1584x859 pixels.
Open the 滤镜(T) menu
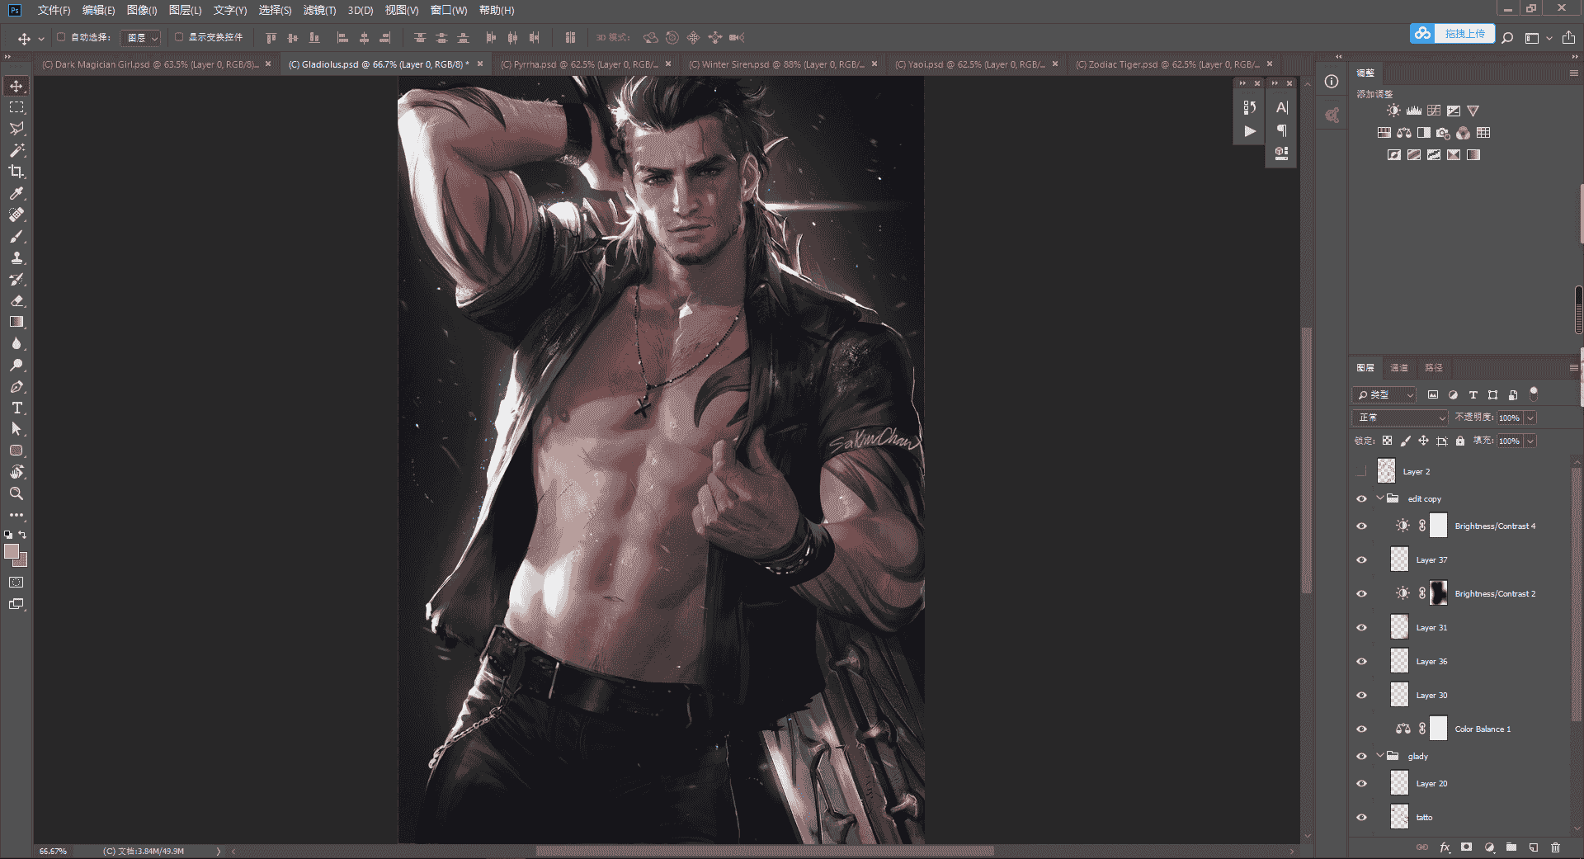(x=319, y=11)
